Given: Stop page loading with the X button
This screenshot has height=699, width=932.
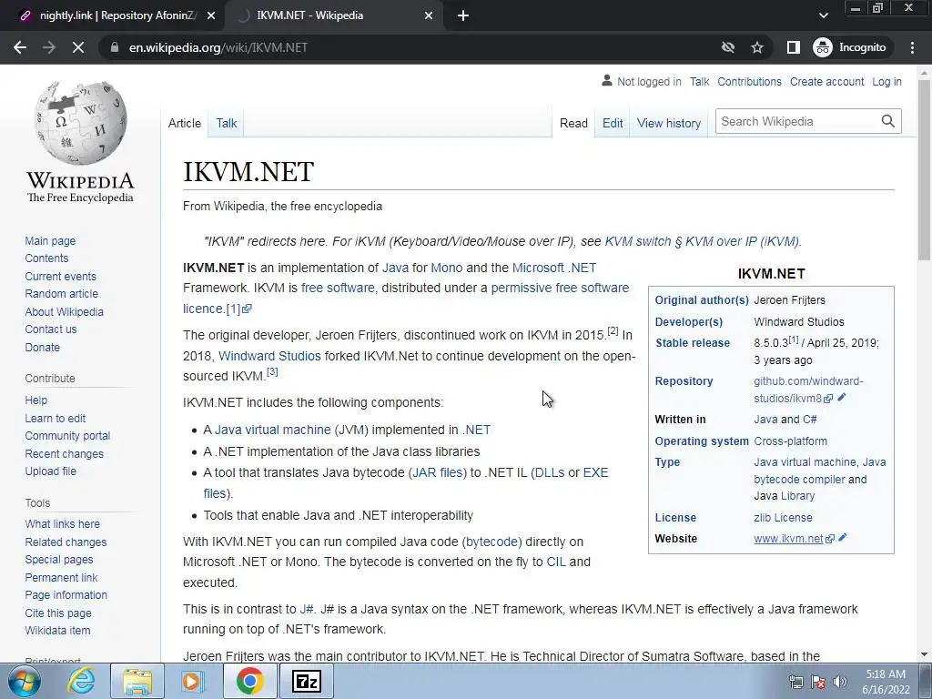Looking at the screenshot, I should [78, 47].
